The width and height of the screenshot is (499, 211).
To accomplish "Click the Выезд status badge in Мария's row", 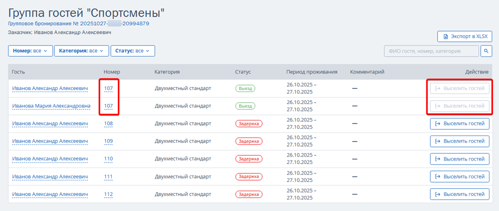I will (245, 106).
